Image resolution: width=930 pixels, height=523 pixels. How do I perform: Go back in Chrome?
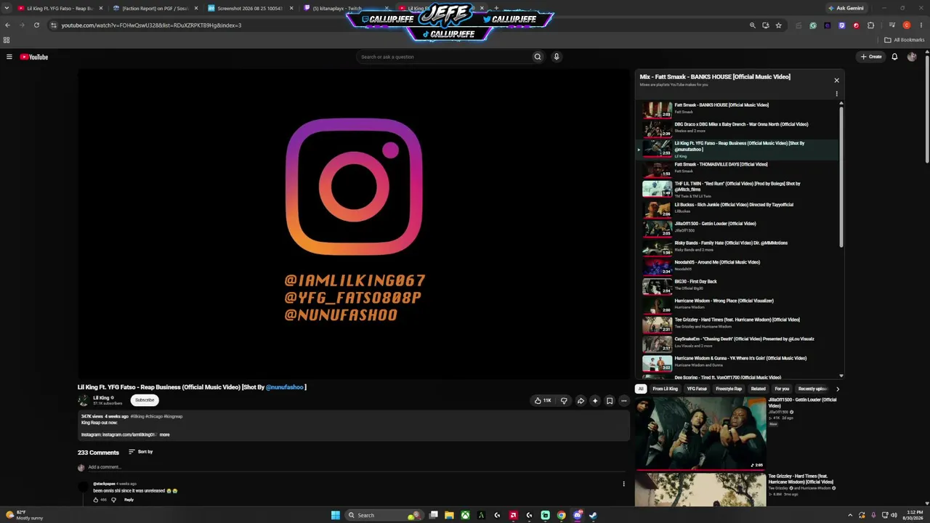(7, 25)
